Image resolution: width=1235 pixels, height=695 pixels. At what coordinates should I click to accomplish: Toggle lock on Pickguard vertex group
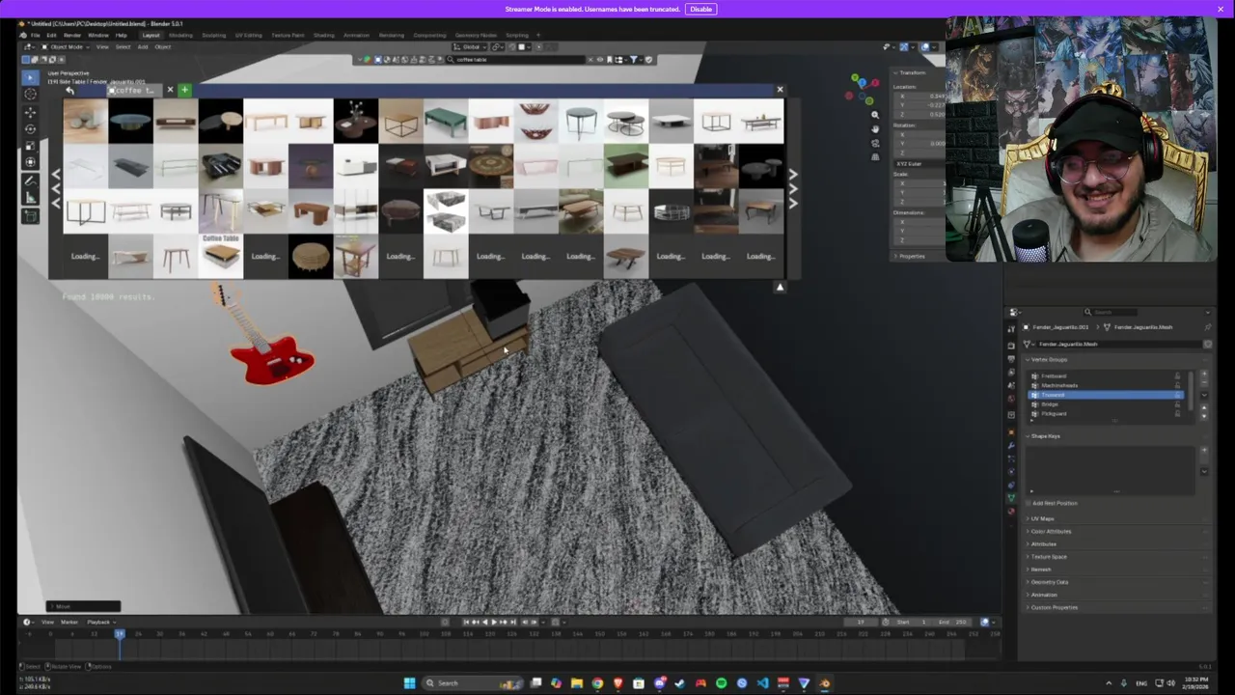(x=1177, y=414)
